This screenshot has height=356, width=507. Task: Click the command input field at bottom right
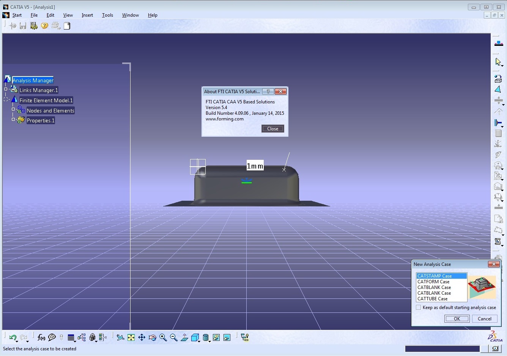[x=442, y=349]
